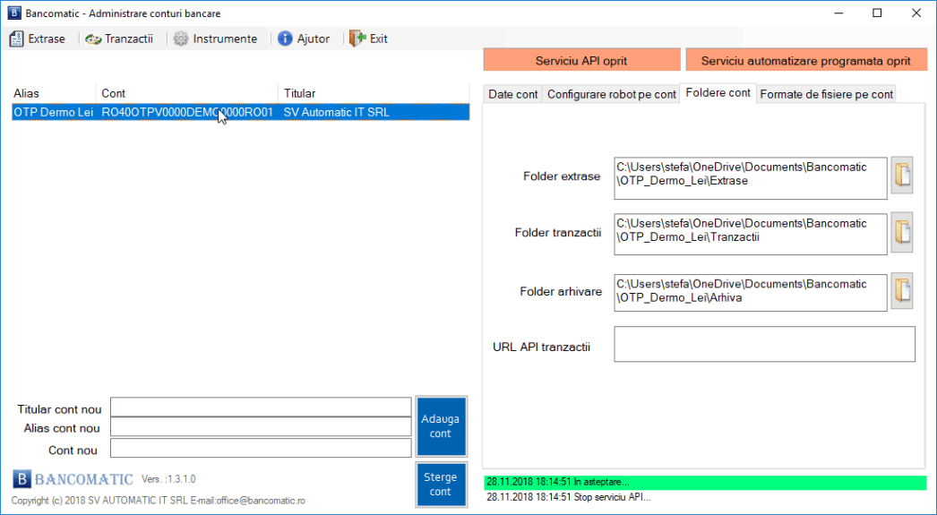Browse for the Folder tranzactii path
Viewport: 937px width, 515px height.
(902, 232)
